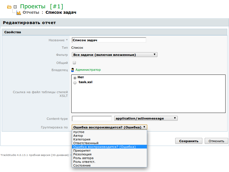The image size is (229, 172).
Task: Select the Нет radio button
Action: [75, 77]
